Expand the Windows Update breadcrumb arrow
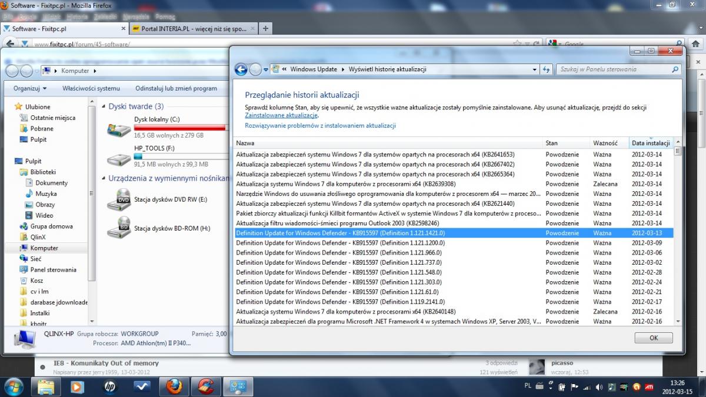 pos(343,69)
